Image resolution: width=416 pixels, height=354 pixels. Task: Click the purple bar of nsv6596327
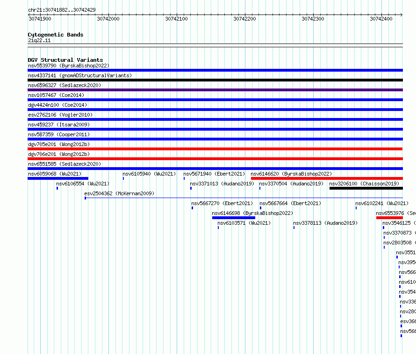point(215,90)
